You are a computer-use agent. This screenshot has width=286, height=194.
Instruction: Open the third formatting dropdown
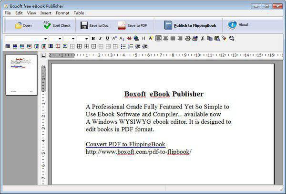click(x=73, y=39)
